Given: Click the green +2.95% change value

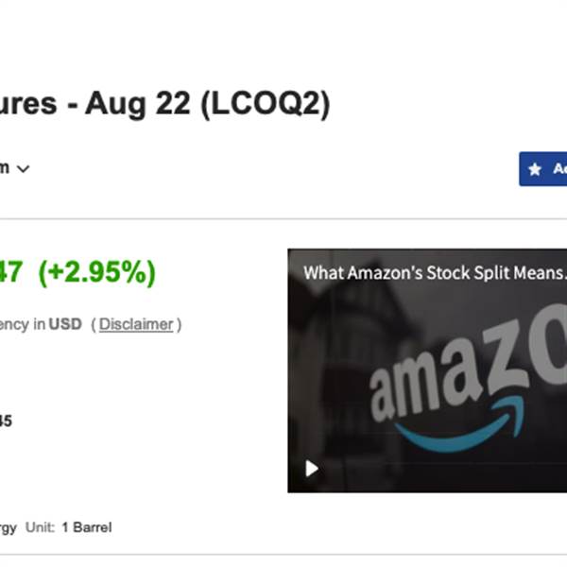Looking at the screenshot, I should click(x=96, y=272).
